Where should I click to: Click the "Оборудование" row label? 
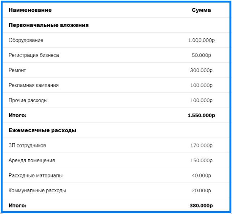tap(26, 40)
